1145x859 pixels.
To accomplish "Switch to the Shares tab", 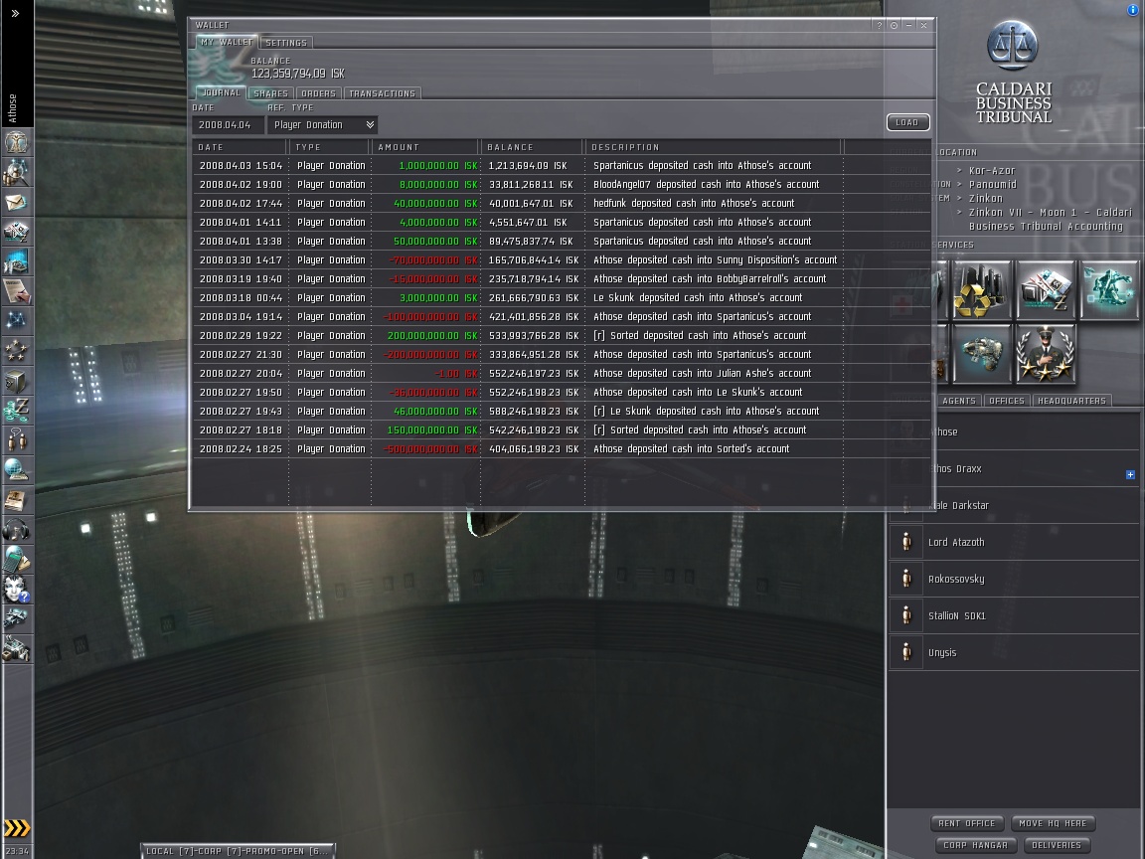I will point(271,93).
